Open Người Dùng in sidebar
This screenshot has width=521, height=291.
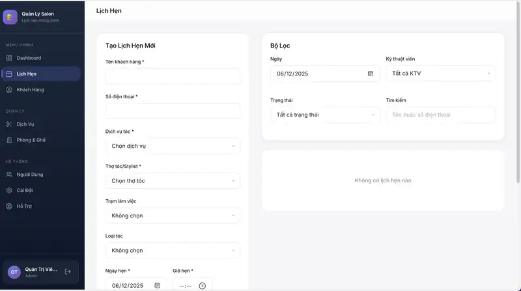[29, 174]
